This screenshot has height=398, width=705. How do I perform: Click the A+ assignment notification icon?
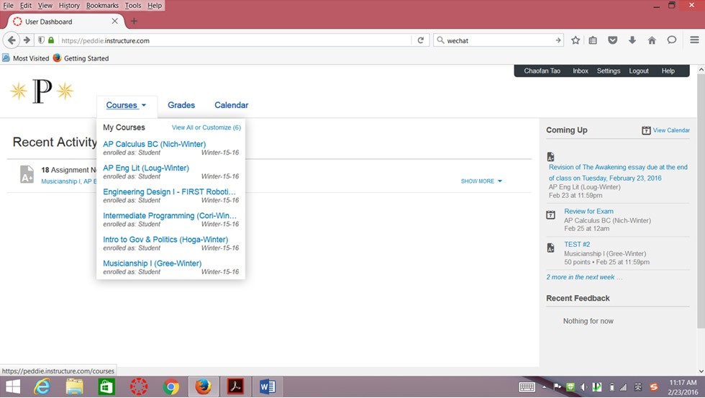27,174
